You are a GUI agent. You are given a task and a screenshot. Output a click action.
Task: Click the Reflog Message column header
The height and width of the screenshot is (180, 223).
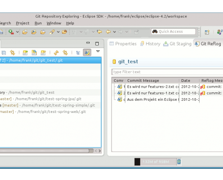(211, 81)
